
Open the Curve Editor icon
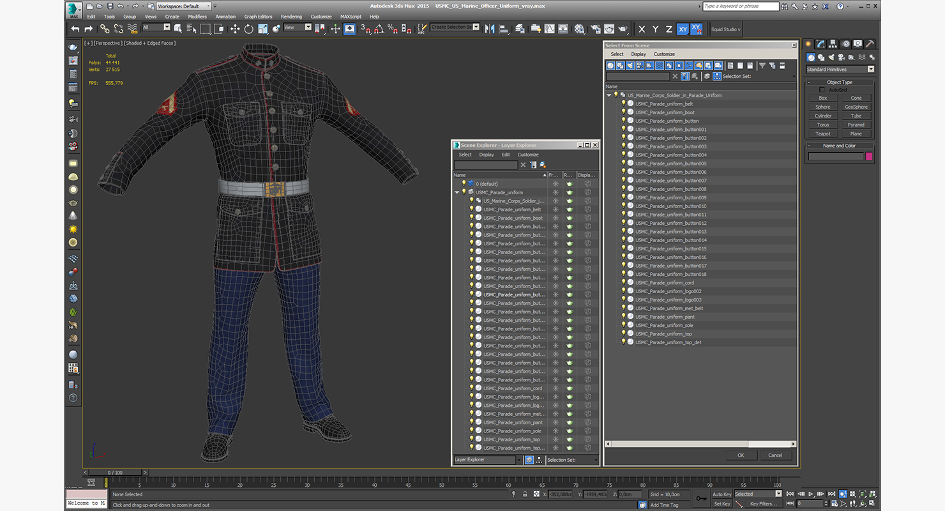tap(549, 29)
